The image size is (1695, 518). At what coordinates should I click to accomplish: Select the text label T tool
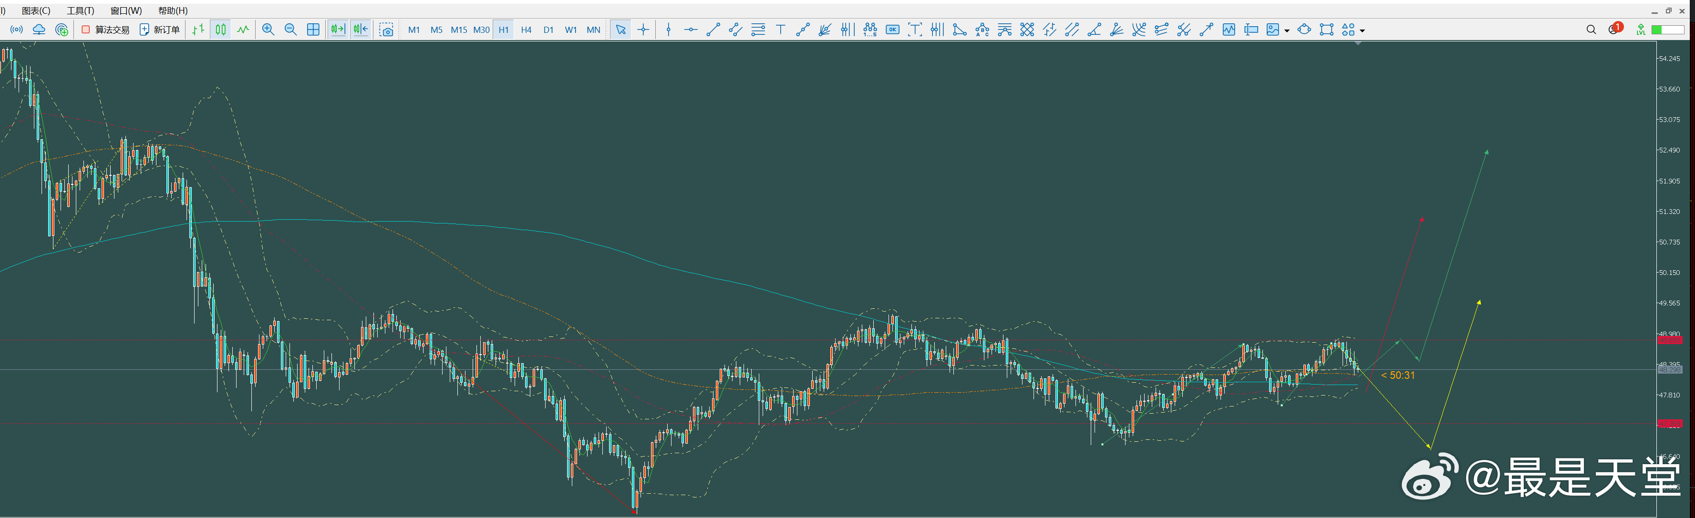click(x=780, y=30)
